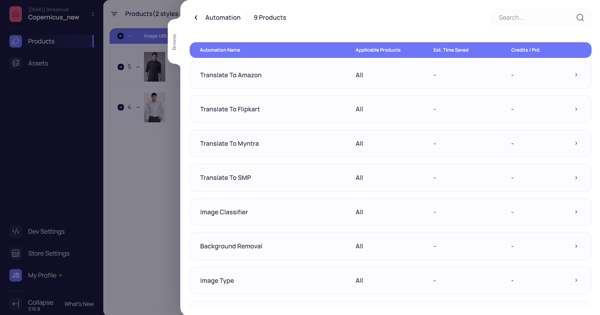600x315 pixels.
Task: Click the search input field
Action: [532, 18]
